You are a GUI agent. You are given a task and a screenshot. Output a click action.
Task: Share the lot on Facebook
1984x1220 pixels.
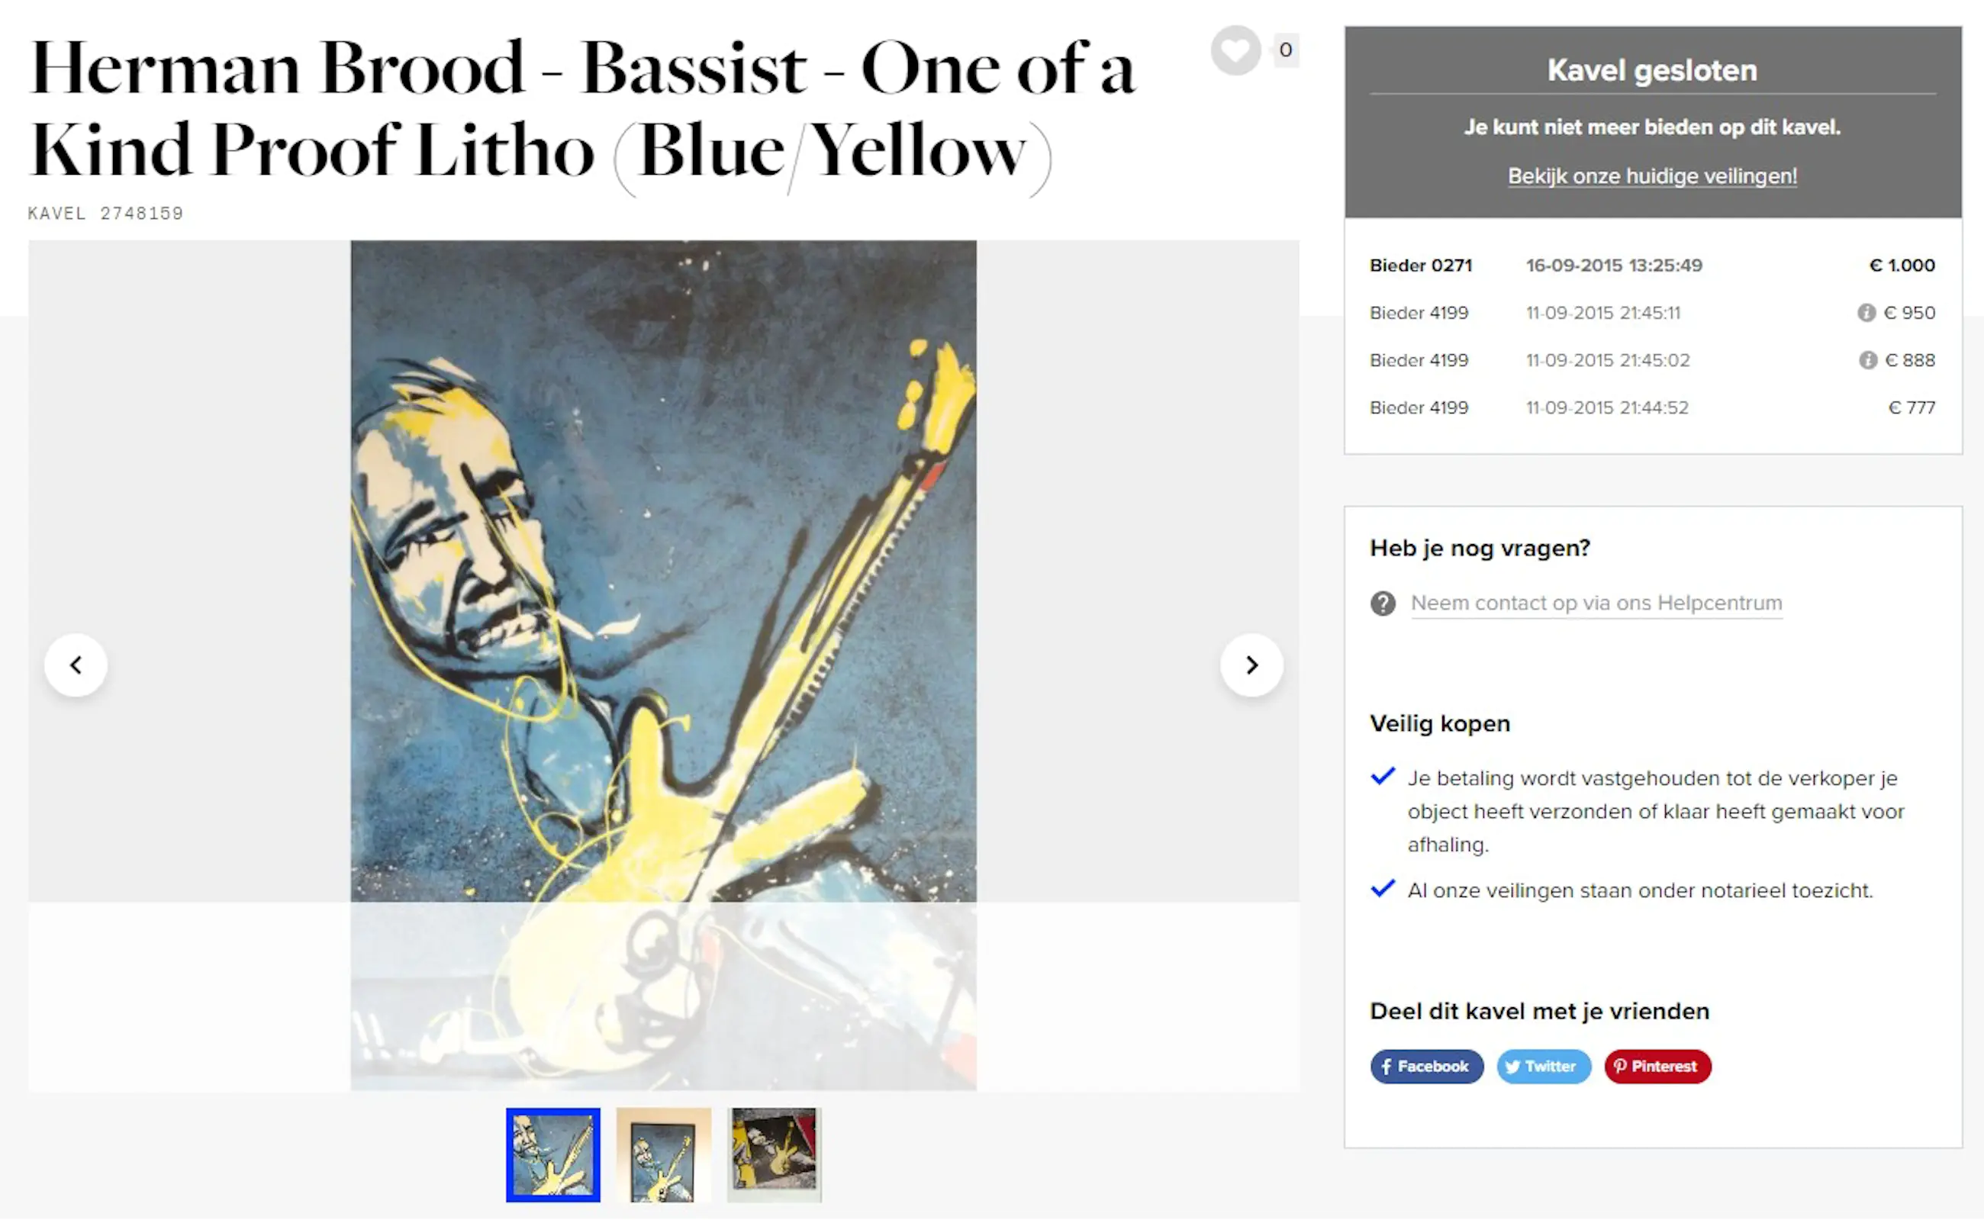click(x=1426, y=1067)
